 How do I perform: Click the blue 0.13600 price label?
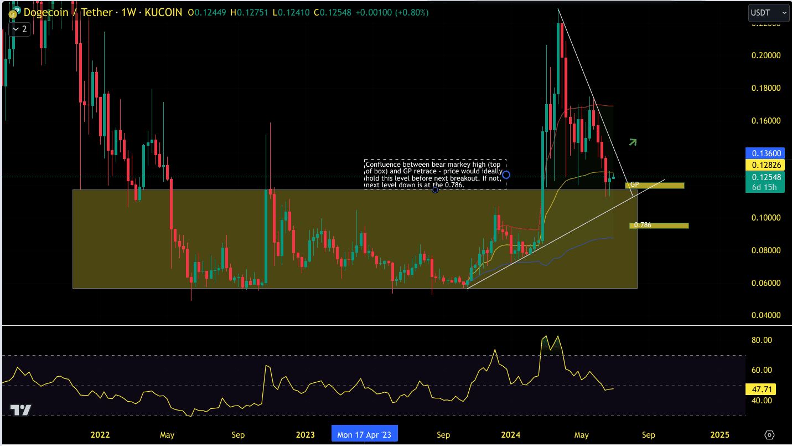pyautogui.click(x=766, y=153)
